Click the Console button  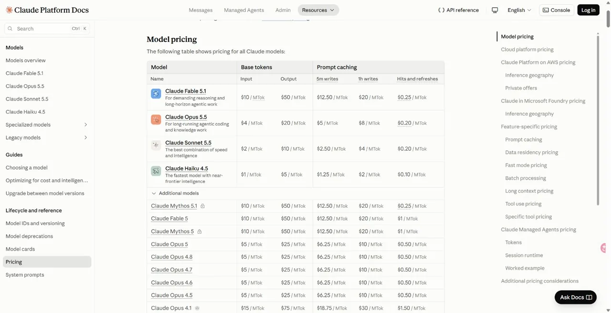click(x=556, y=10)
